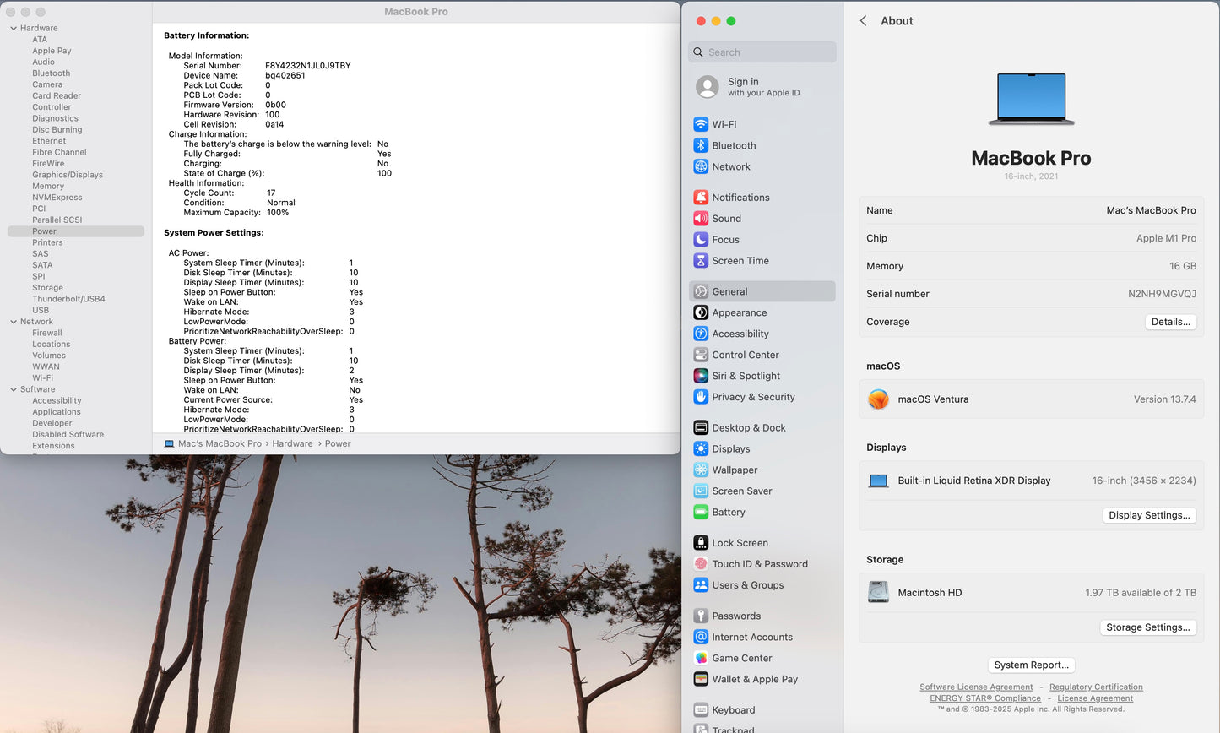Select the Screen Saver icon

(701, 491)
